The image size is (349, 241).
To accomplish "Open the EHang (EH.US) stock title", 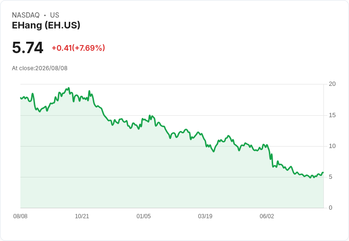I will tap(46, 26).
